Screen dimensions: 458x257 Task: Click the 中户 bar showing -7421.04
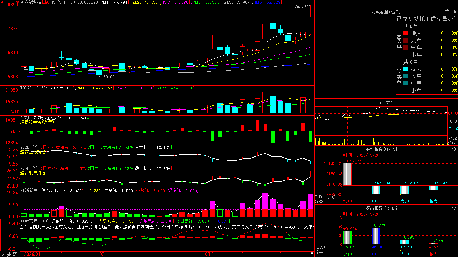[376, 190]
